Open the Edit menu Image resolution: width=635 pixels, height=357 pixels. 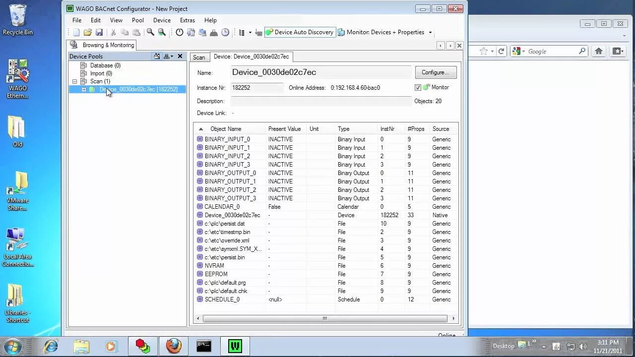tap(96, 20)
